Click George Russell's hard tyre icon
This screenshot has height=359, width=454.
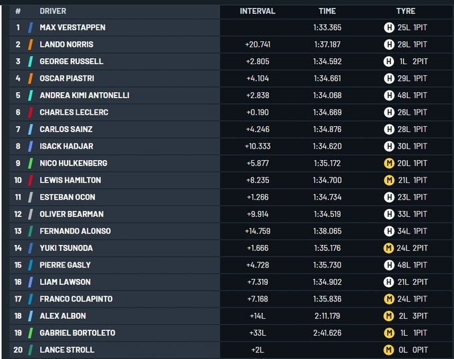coord(389,61)
